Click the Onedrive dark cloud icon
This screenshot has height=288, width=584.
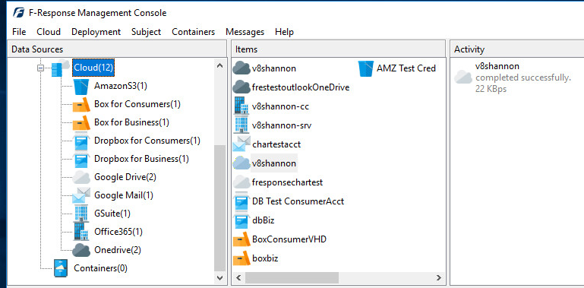tap(80, 250)
